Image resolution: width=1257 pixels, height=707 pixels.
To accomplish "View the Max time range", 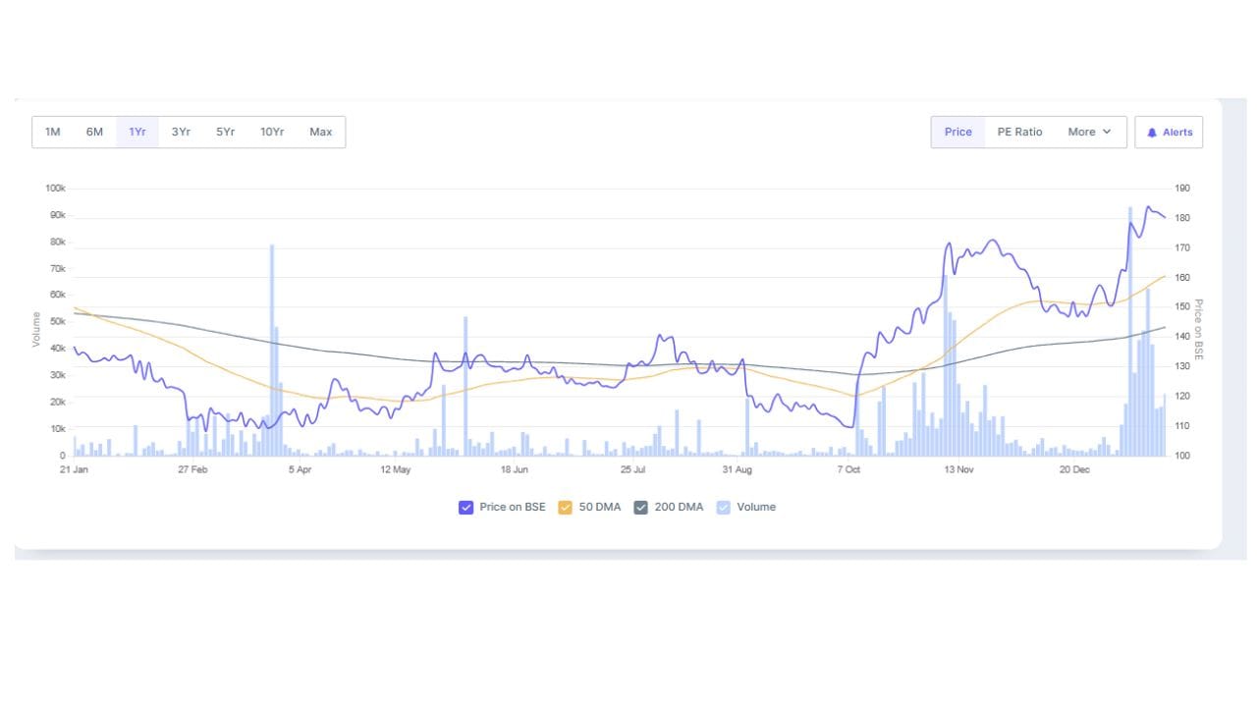I will [x=320, y=132].
